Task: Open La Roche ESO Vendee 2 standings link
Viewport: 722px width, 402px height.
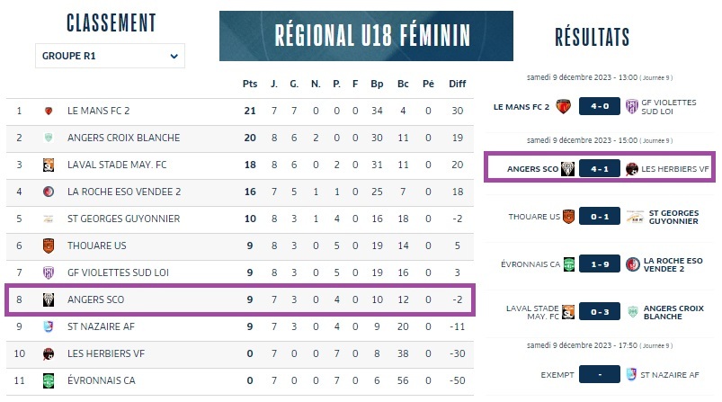Action: pos(124,192)
